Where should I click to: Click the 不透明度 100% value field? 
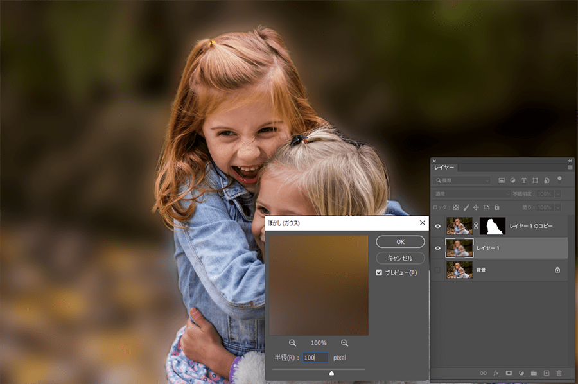pos(545,194)
